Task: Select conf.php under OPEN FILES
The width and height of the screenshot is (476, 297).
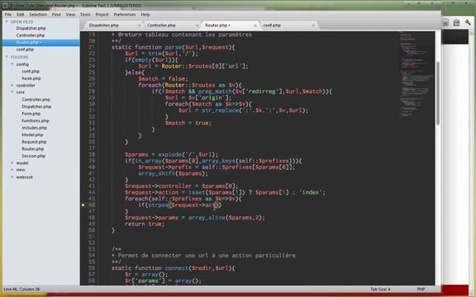Action: 25,49
